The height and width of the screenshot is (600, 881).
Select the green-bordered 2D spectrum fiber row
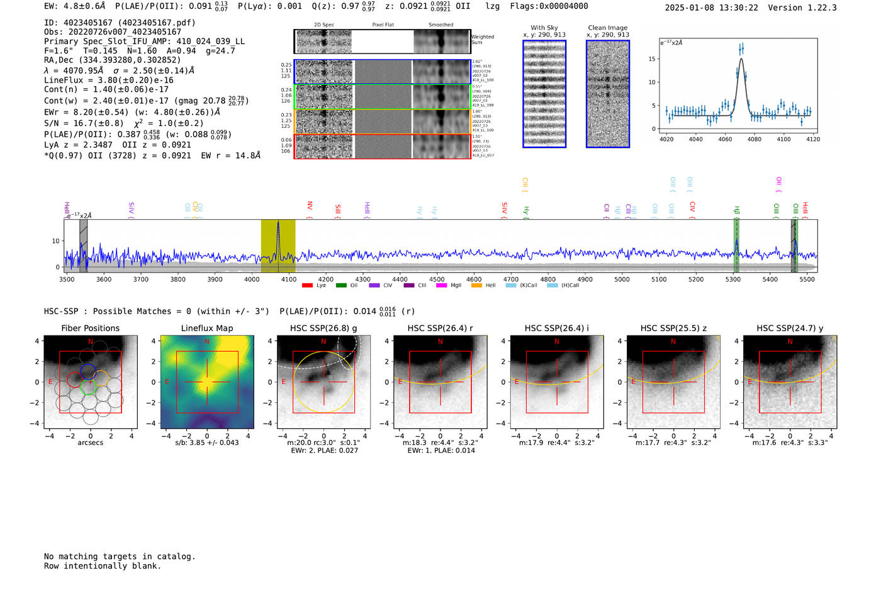point(382,96)
